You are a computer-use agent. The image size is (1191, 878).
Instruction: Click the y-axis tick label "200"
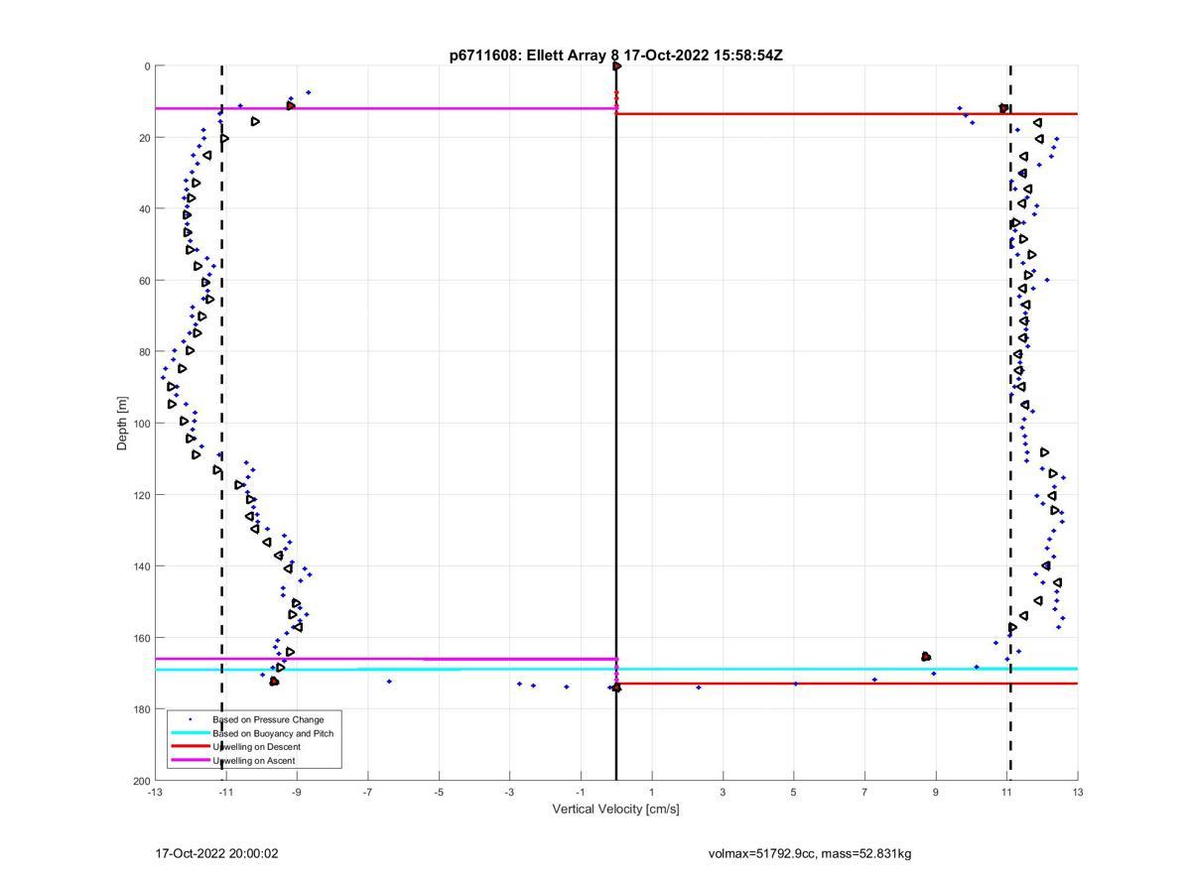(141, 781)
